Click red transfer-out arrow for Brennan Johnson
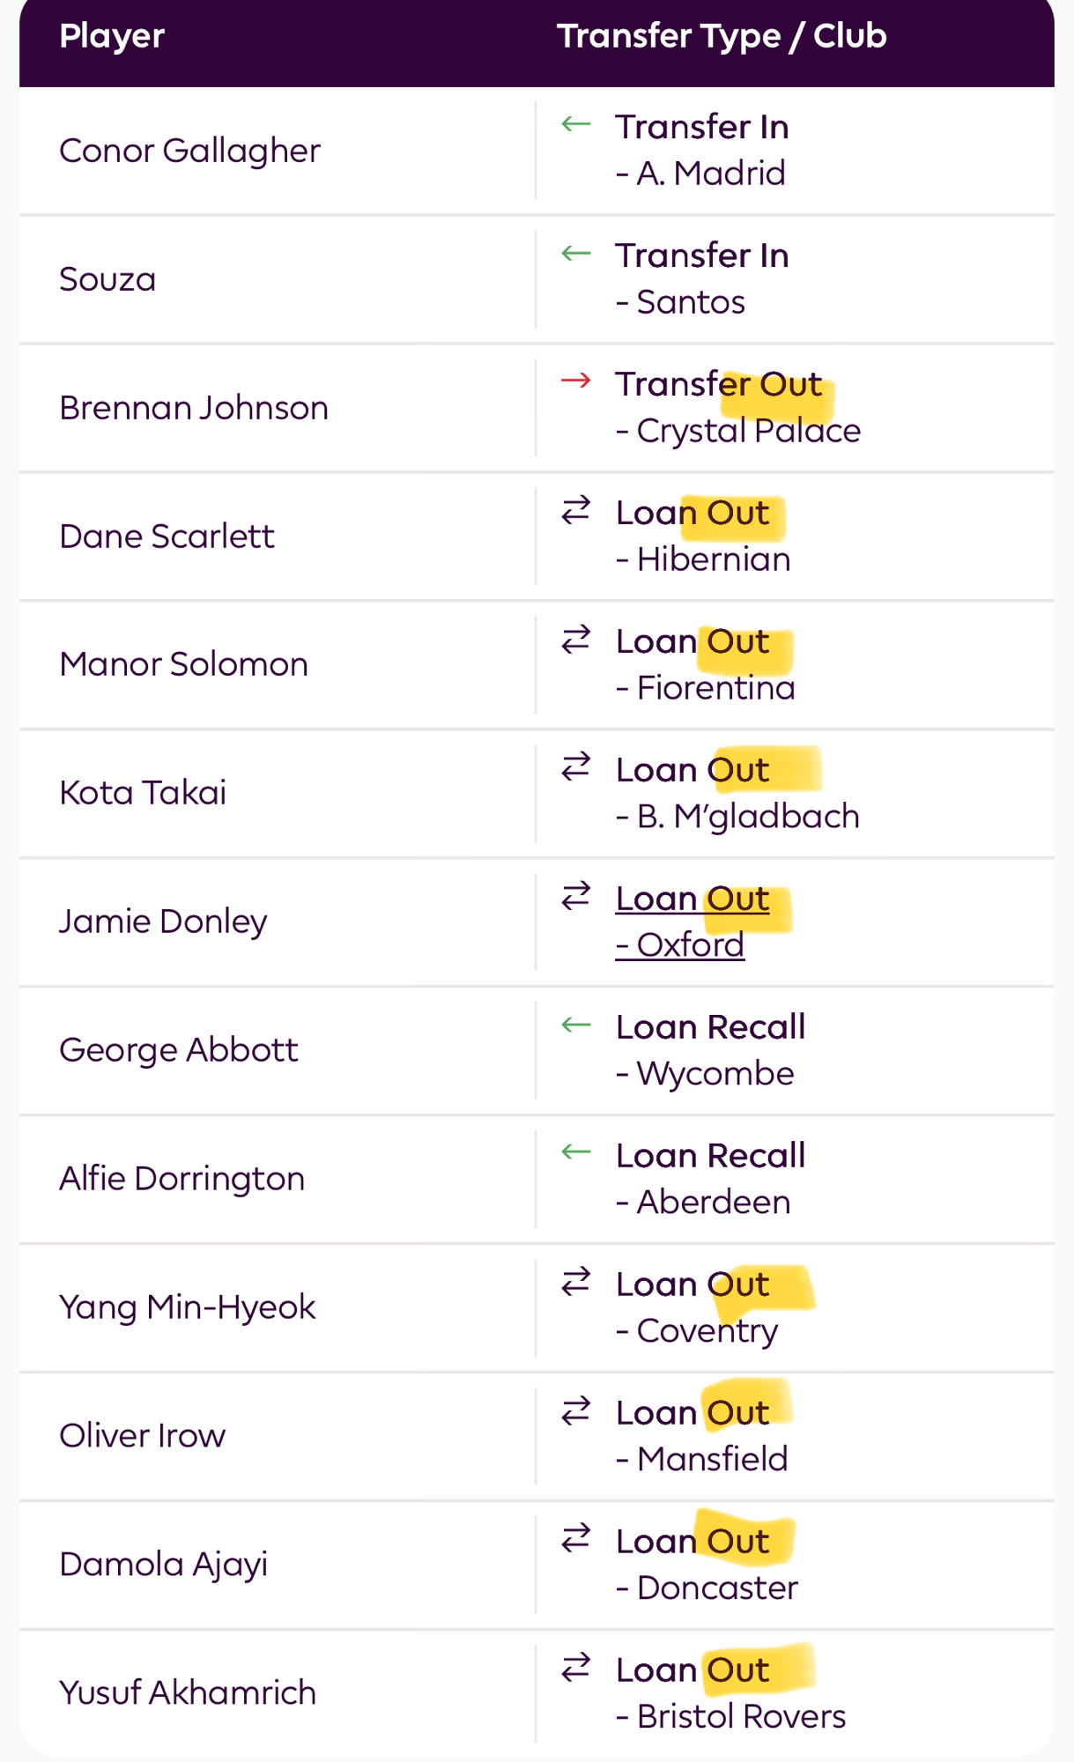Image resolution: width=1074 pixels, height=1762 pixels. pos(576,381)
